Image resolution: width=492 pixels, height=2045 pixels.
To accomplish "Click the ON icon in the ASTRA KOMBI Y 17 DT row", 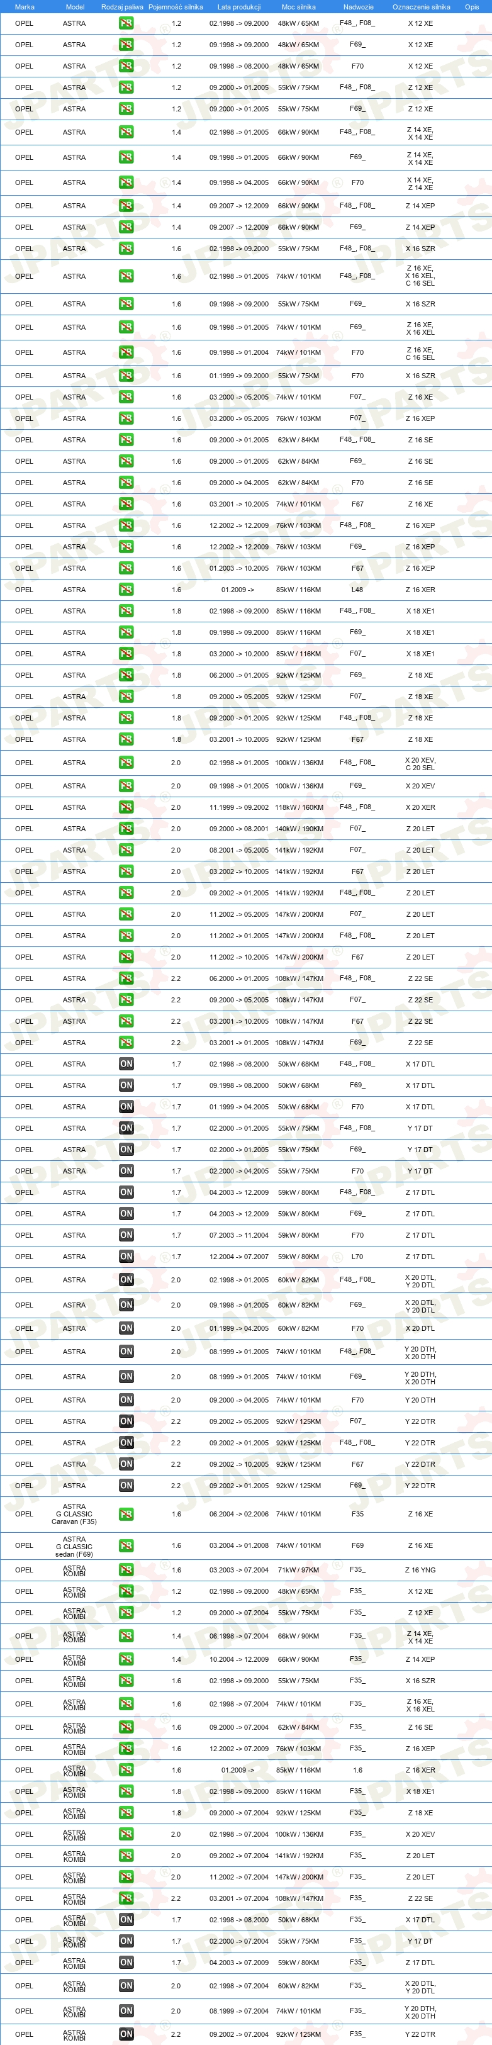I will (x=126, y=1941).
